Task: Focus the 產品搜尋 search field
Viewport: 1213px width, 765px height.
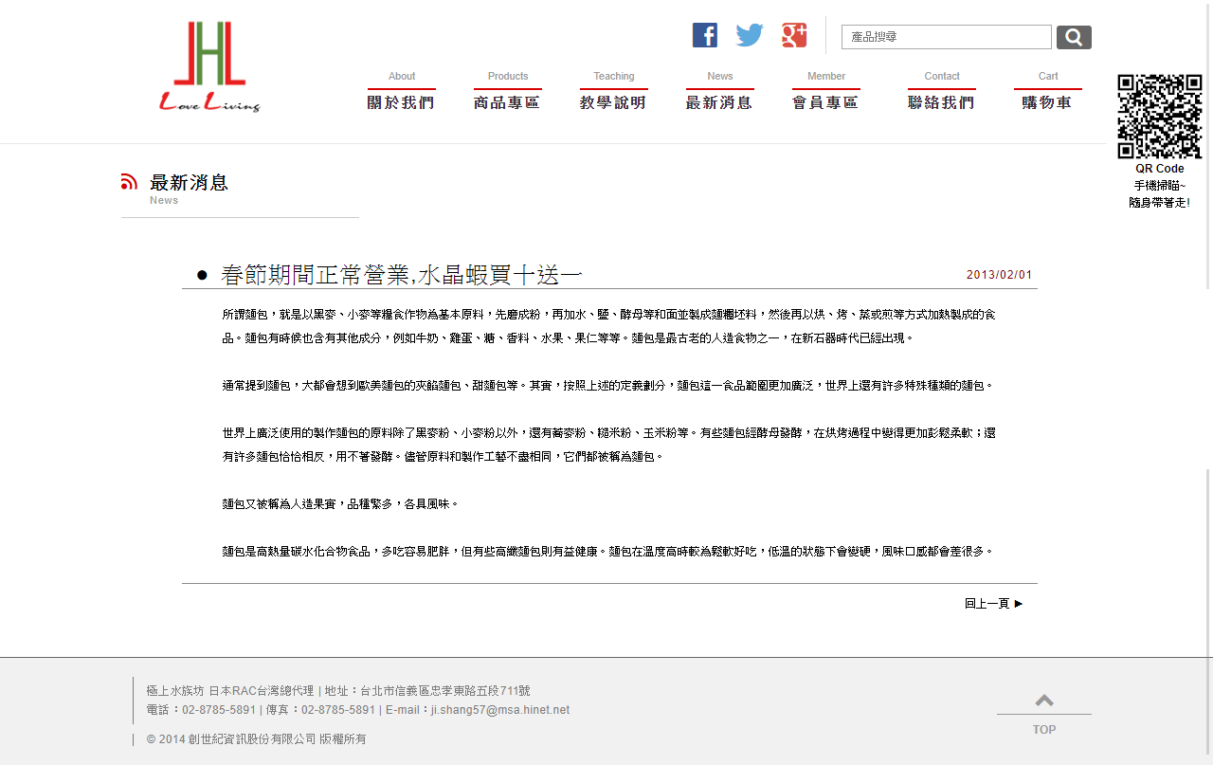Action: pyautogui.click(x=947, y=37)
